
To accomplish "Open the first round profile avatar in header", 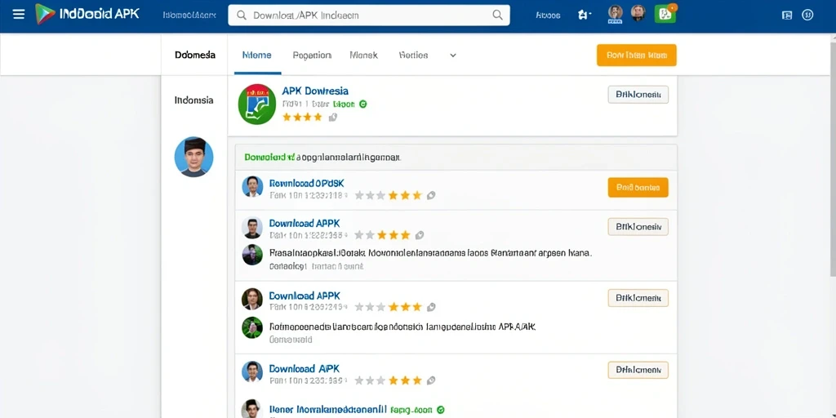I will (x=616, y=14).
